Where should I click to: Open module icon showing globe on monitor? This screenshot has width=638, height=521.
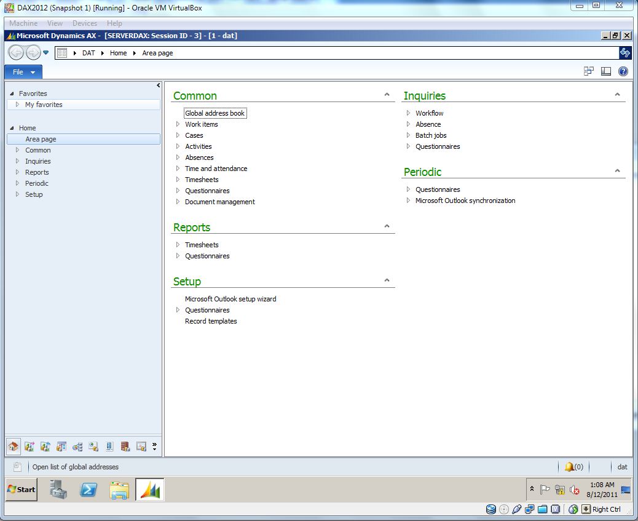click(x=93, y=447)
